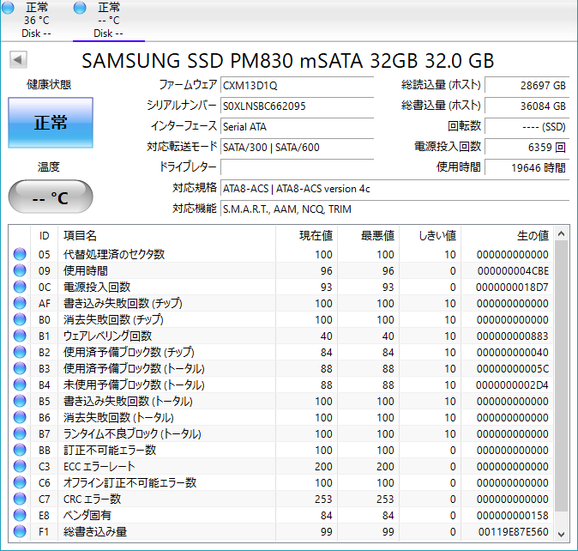Image resolution: width=578 pixels, height=551 pixels.
Task: Click the blue 正常 health status button
Action: [x=51, y=123]
